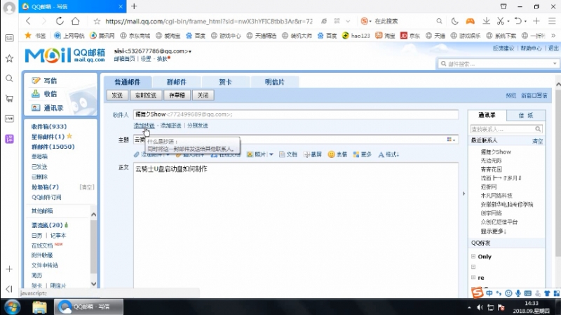Open 格式 text formatting toolbar
This screenshot has height=315, width=561.
coord(388,154)
